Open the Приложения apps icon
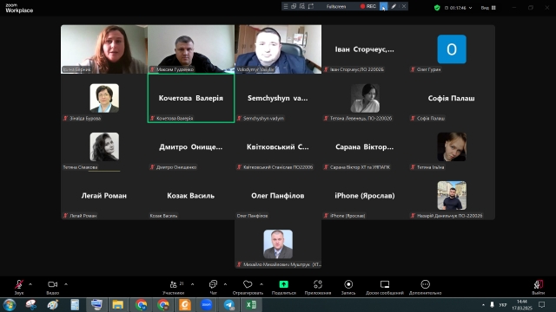 [x=318, y=284]
